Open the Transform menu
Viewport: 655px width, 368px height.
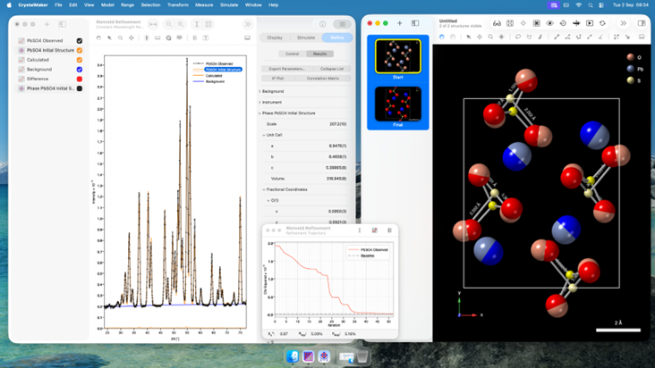[x=177, y=4]
